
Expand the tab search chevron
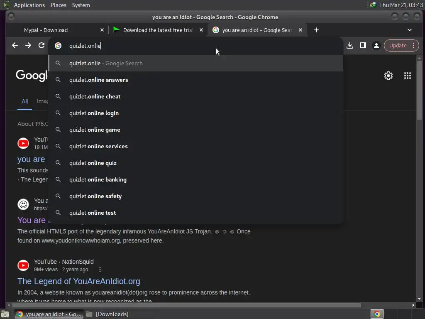pyautogui.click(x=410, y=30)
